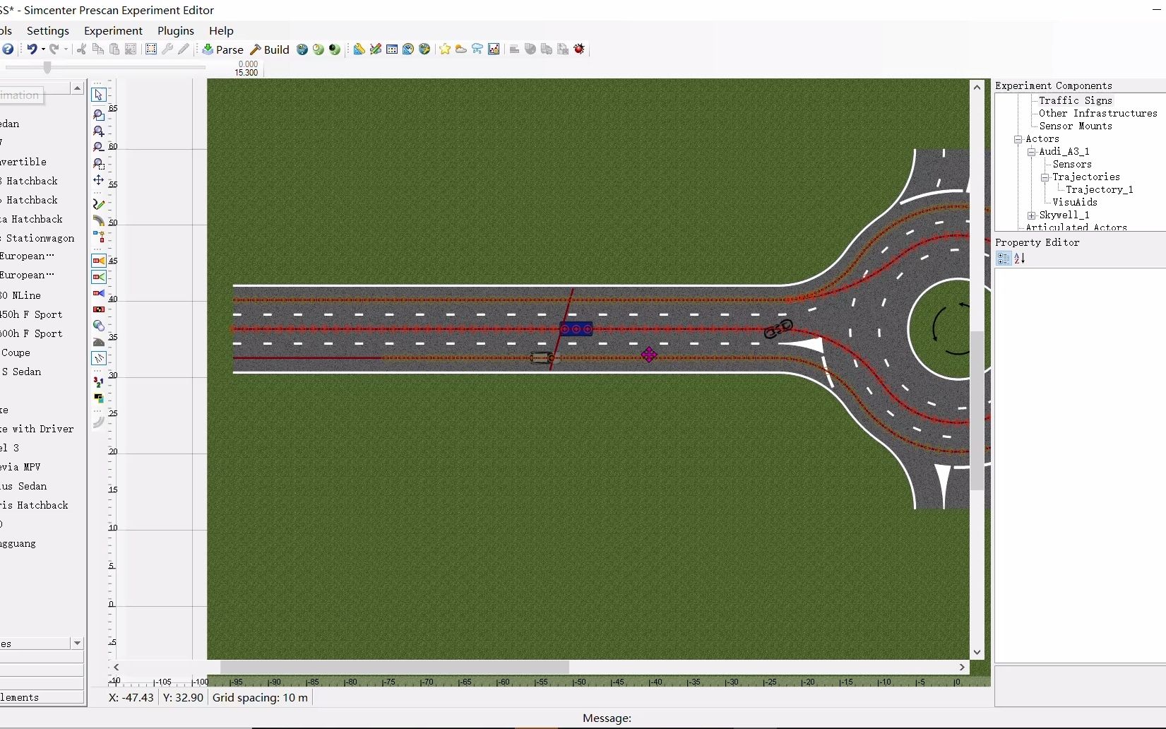Open the sun-and-cloud weather settings icon

(x=461, y=49)
